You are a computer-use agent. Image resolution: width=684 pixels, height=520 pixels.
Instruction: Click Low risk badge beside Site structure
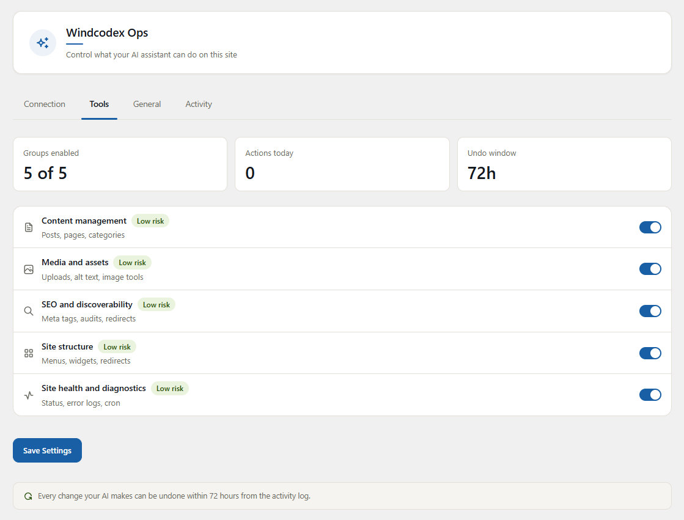click(117, 347)
